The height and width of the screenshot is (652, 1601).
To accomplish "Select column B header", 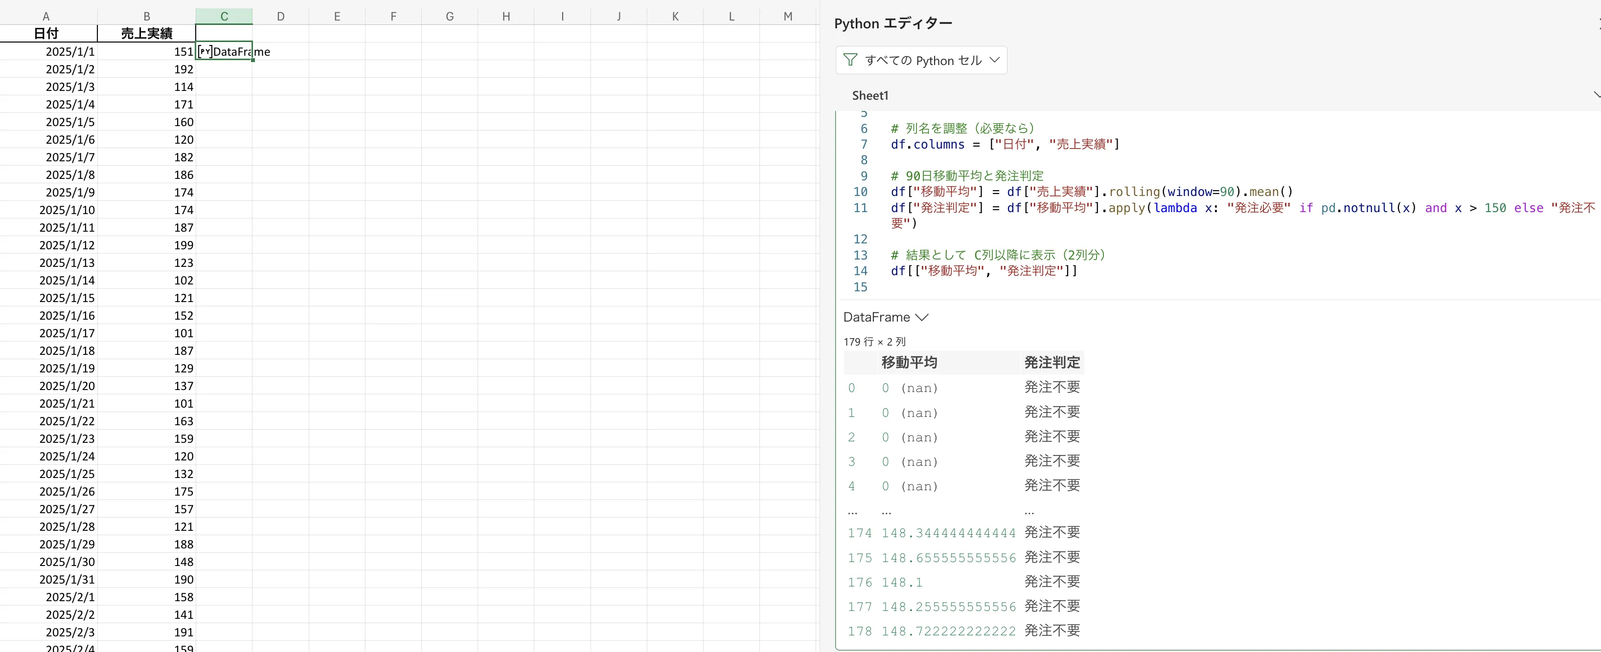I will pyautogui.click(x=147, y=17).
